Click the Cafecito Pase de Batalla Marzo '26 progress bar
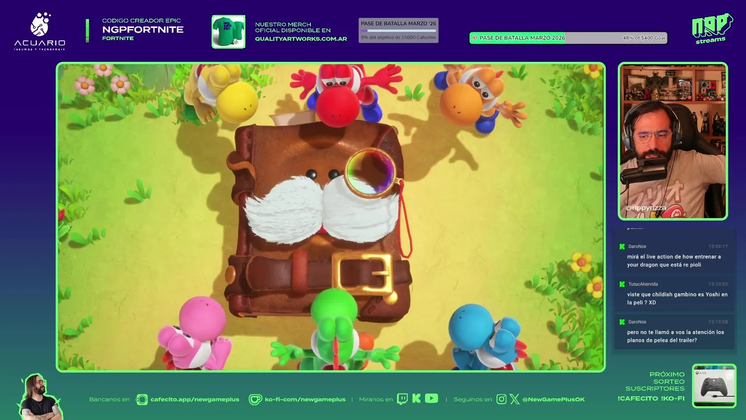Viewport: 746px width, 420px height. tap(398, 30)
